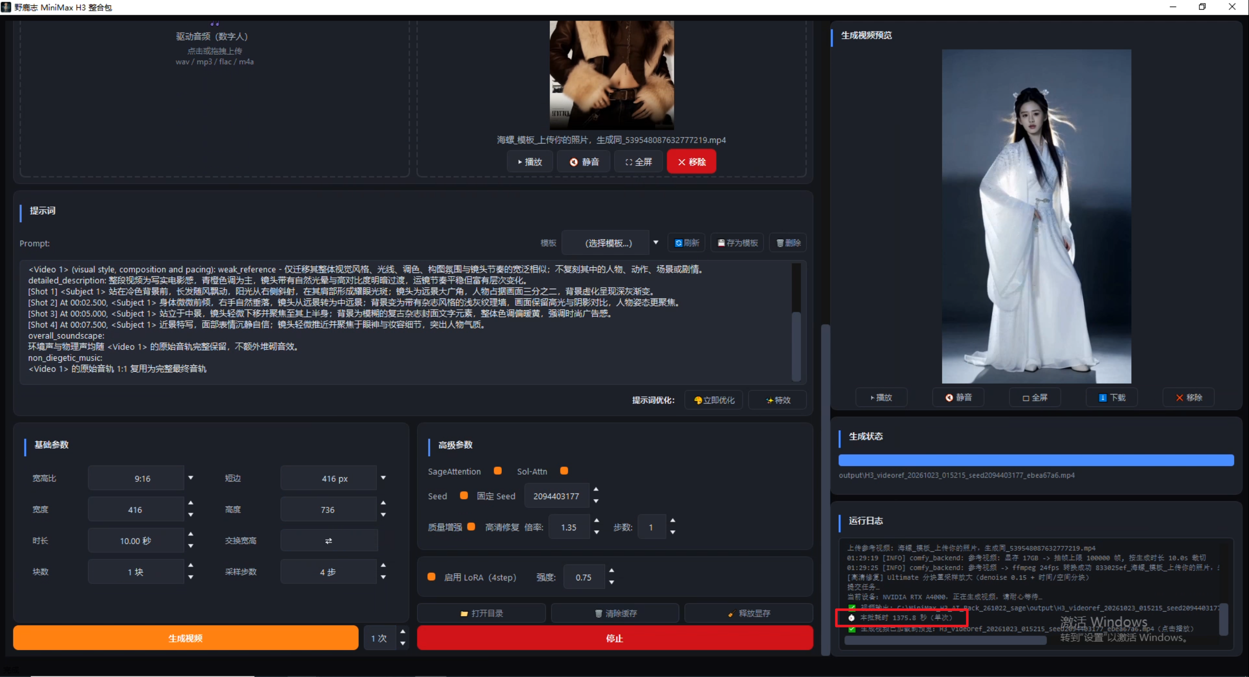Screen dimensions: 1249x677
Task: Remove the reference video with red 移除
Action: tap(692, 162)
